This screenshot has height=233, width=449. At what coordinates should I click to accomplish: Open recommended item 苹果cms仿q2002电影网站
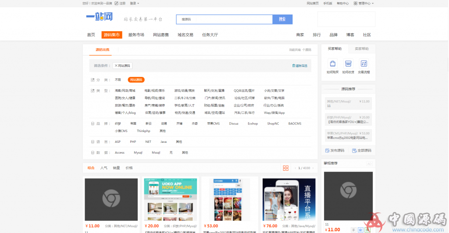coord(348,135)
